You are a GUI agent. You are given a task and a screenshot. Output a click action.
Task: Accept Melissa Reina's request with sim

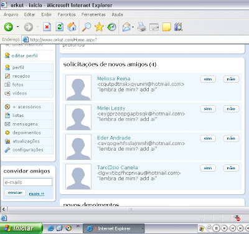pos(208,79)
